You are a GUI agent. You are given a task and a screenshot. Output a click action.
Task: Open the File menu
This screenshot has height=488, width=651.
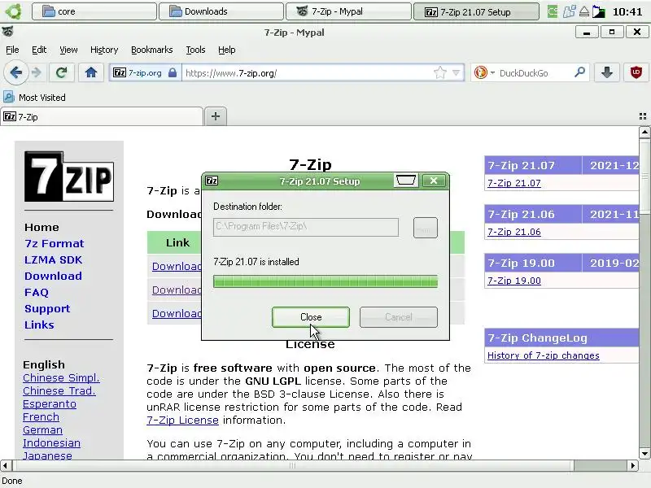(12, 50)
